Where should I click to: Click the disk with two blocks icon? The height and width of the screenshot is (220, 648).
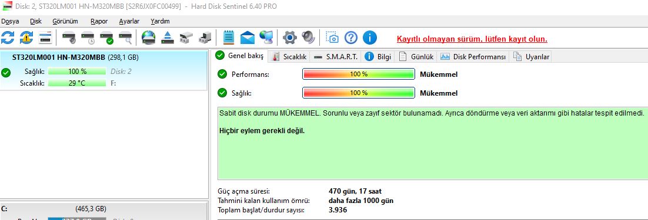(186, 38)
